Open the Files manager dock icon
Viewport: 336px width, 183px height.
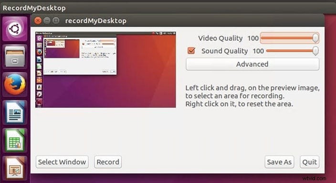coord(15,57)
